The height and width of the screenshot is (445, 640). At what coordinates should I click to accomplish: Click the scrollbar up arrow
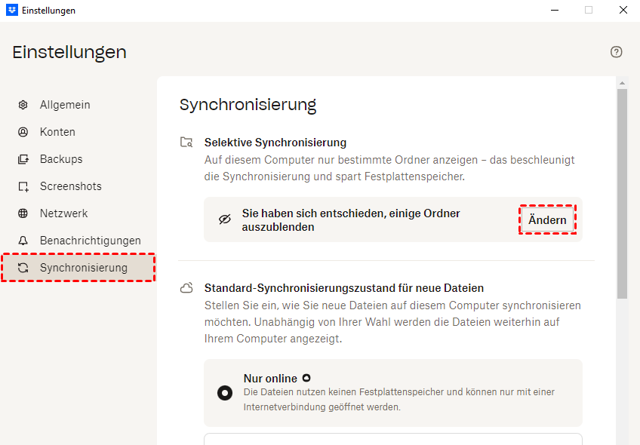[622, 82]
